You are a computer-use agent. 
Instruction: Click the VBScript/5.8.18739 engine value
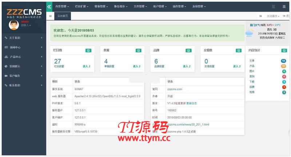coord(86,132)
